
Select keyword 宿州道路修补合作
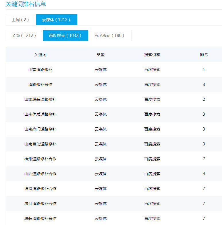coord(40,159)
